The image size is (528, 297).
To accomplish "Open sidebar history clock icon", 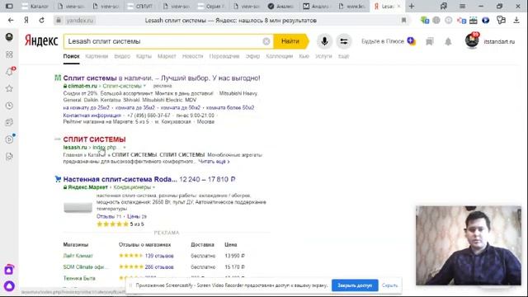I will click(9, 106).
